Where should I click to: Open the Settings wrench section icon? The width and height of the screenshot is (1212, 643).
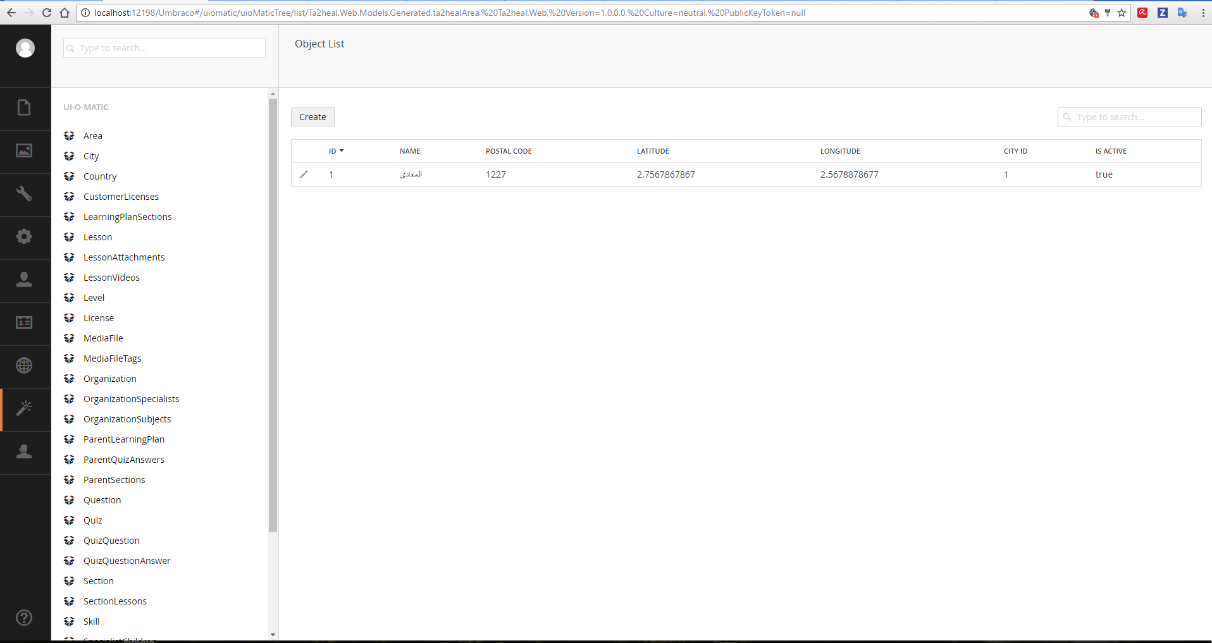click(24, 193)
